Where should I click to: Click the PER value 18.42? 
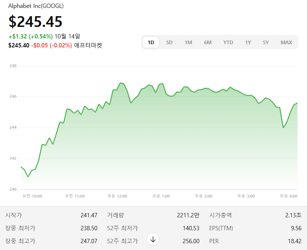coord(294,241)
